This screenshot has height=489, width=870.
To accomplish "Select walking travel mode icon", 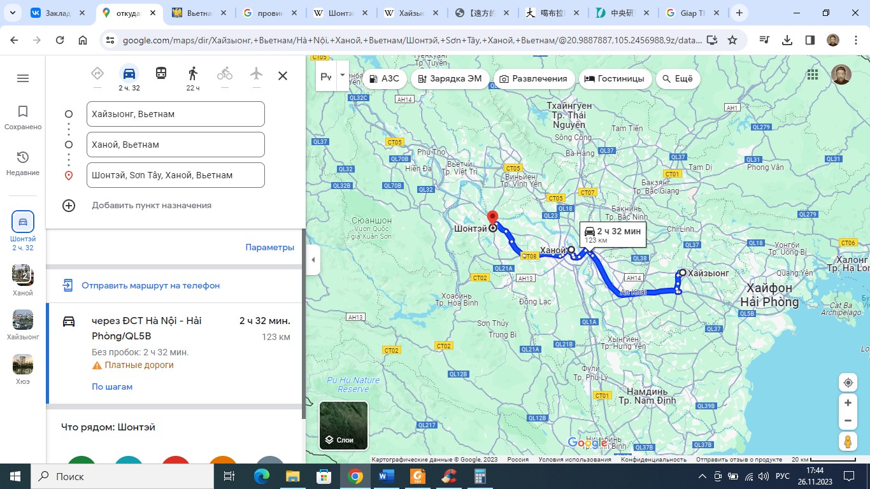I will coord(193,74).
